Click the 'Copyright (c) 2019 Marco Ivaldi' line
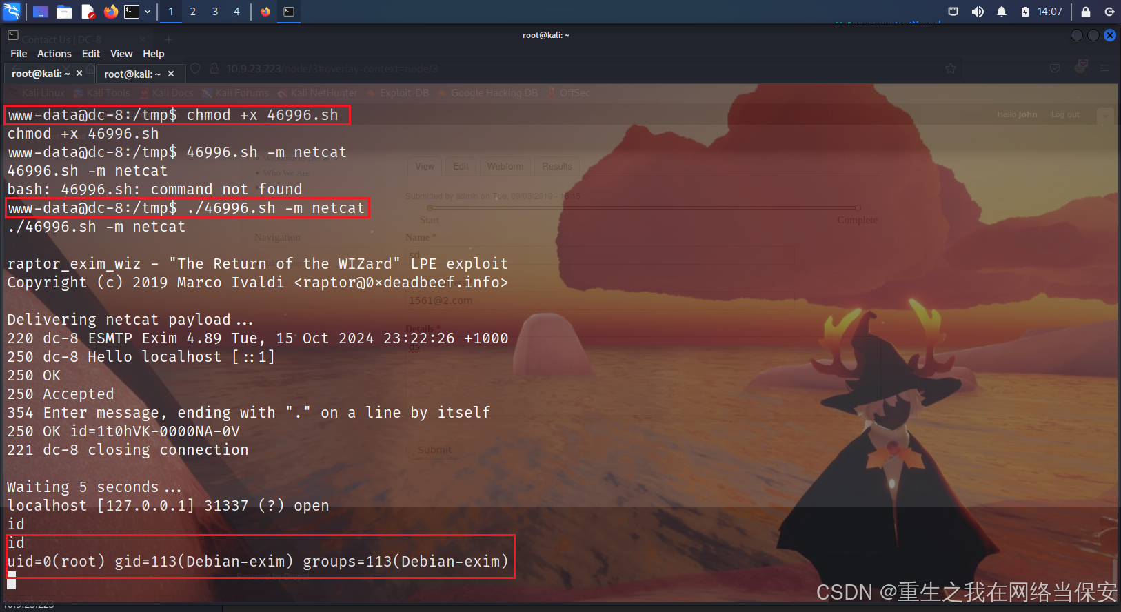The height and width of the screenshot is (612, 1121). pos(257,282)
